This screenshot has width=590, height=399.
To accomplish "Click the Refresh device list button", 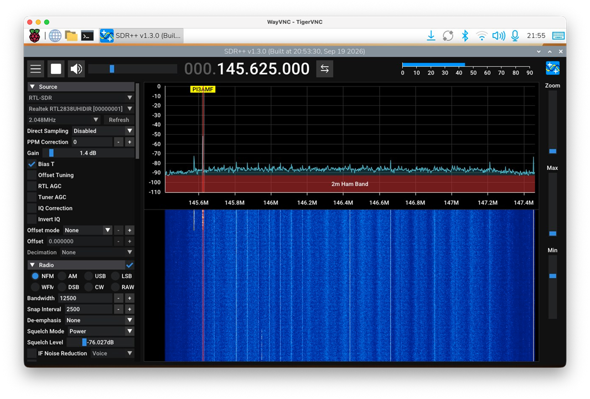I will tap(119, 120).
